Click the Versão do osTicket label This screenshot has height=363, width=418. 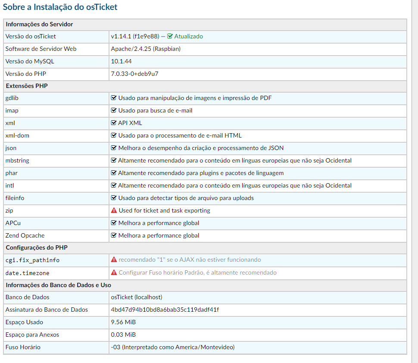click(x=31, y=36)
